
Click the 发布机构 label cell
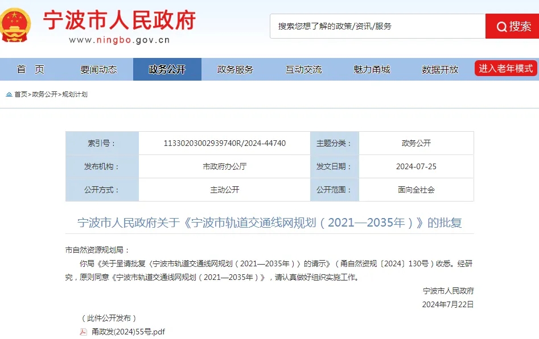pos(102,166)
